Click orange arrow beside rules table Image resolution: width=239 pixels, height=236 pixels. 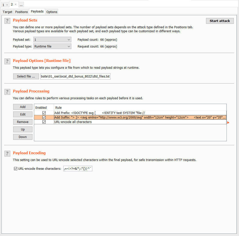(x=228, y=122)
